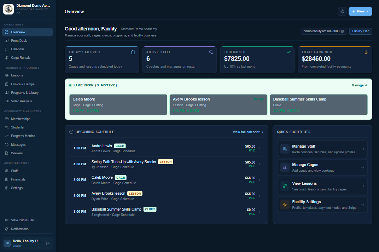Open View Lessons quick shortcut
This screenshot has width=379, height=252.
(322, 186)
